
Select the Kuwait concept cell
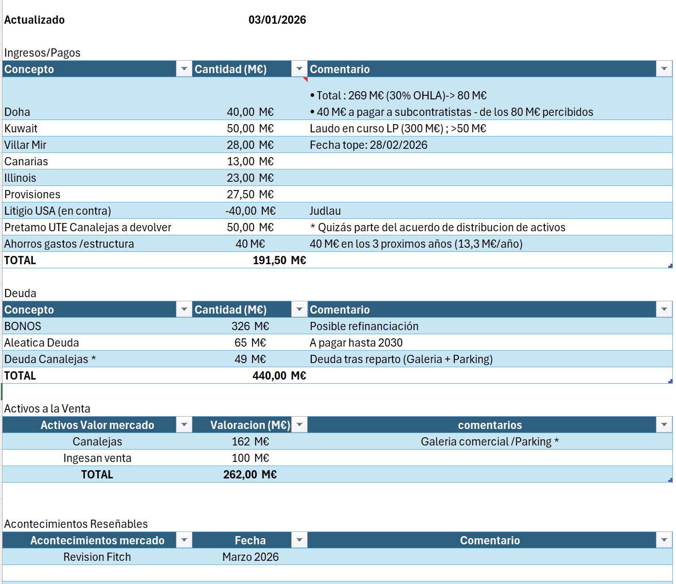(21, 128)
